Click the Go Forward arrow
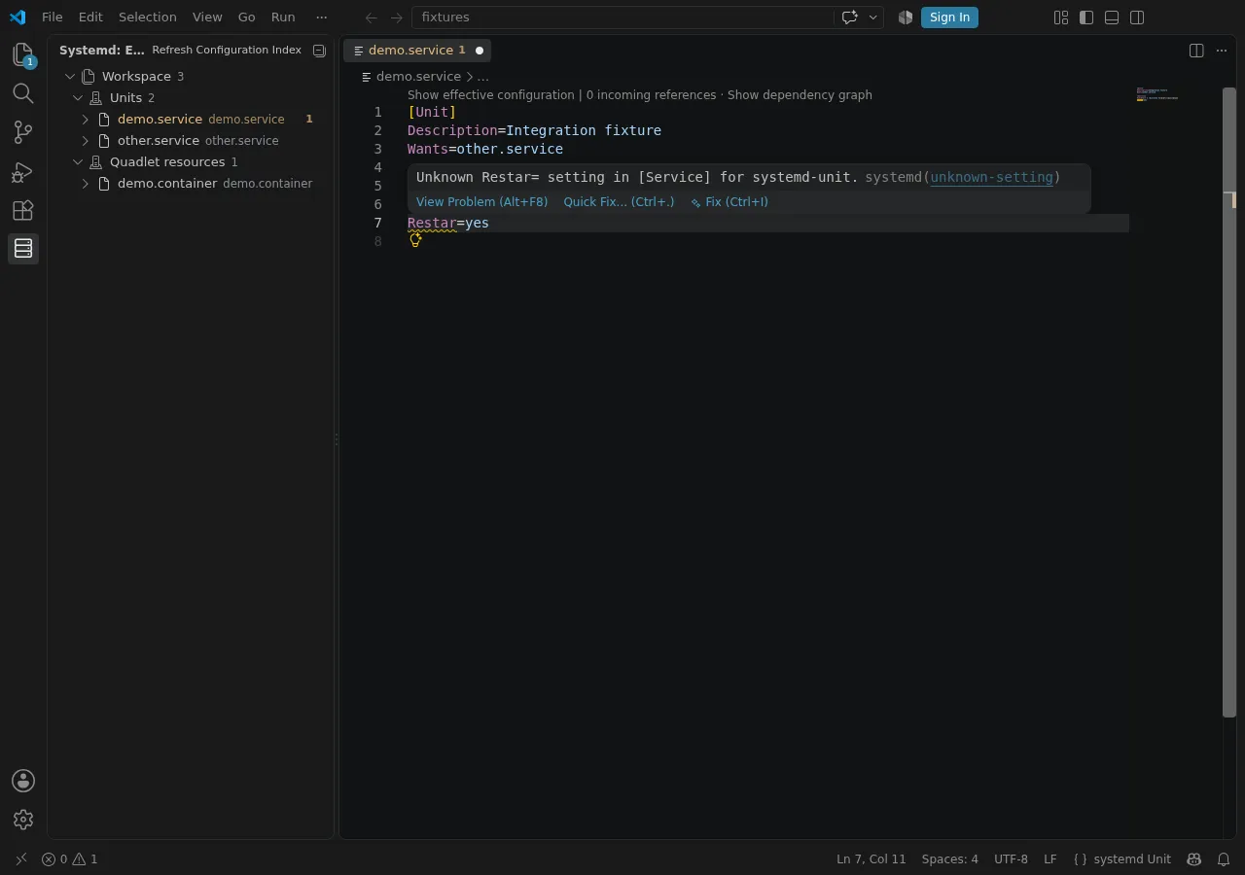Screen dimensions: 1245x875 pyautogui.click(x=397, y=17)
